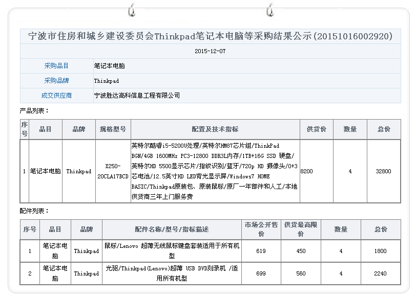
Task: Click the 采购品目 label
Action: tap(56, 66)
